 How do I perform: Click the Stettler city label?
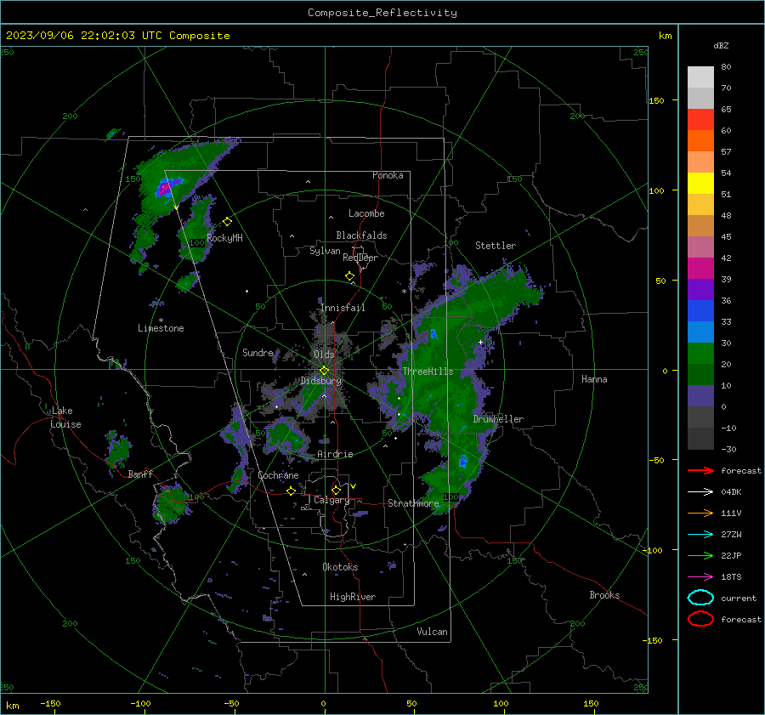coord(496,246)
